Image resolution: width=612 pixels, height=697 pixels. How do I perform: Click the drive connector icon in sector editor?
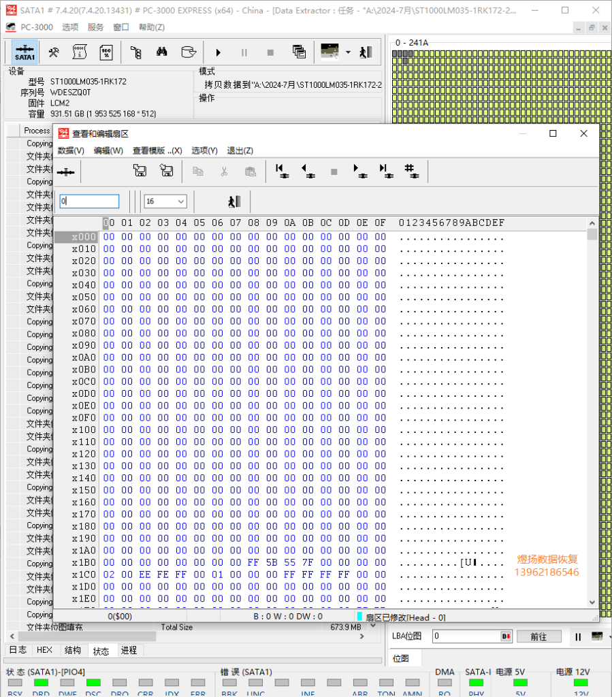coord(66,172)
